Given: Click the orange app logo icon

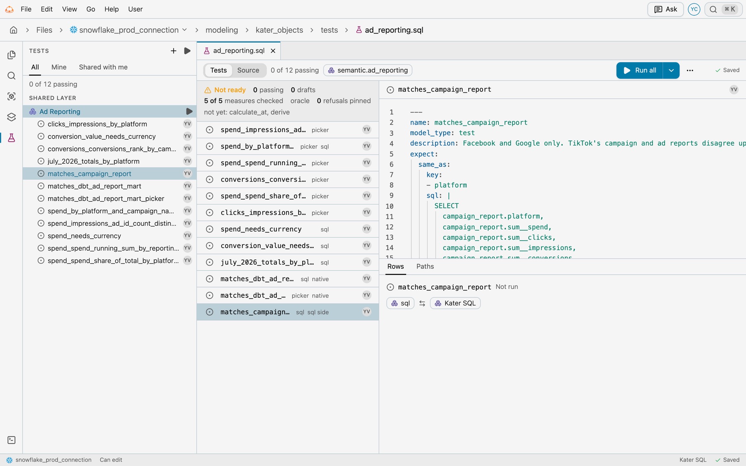Looking at the screenshot, I should (9, 9).
